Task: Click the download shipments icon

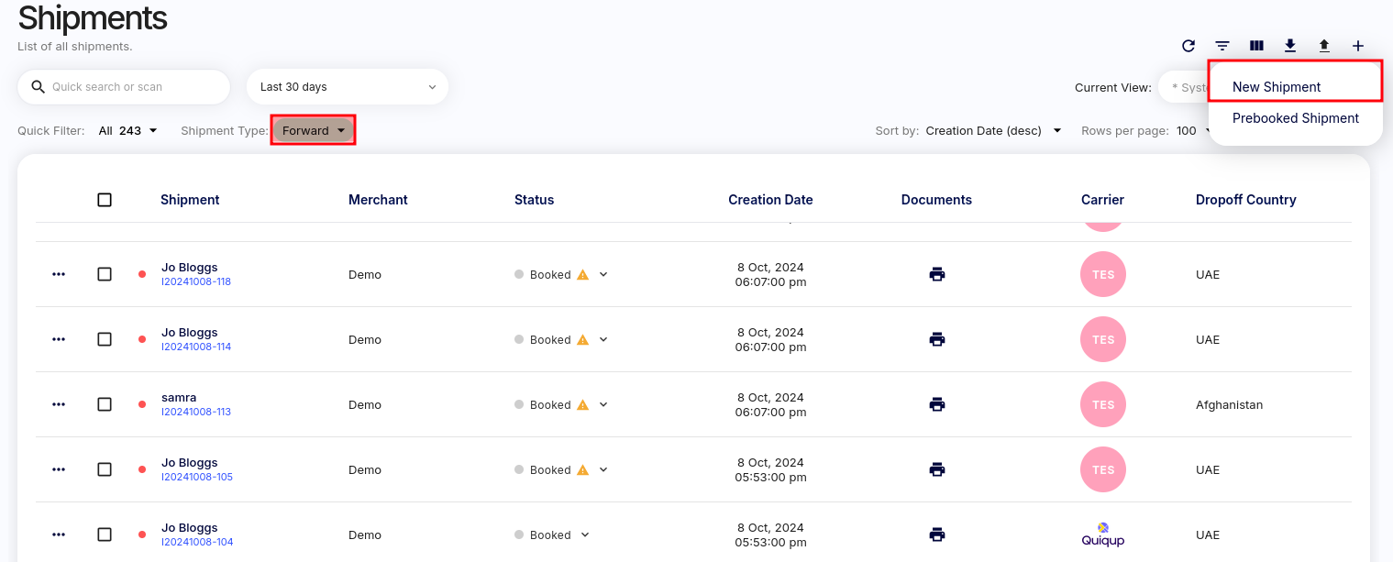Action: pyautogui.click(x=1290, y=46)
